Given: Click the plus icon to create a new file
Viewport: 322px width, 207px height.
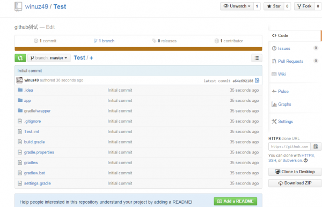Looking at the screenshot, I should [91, 58].
